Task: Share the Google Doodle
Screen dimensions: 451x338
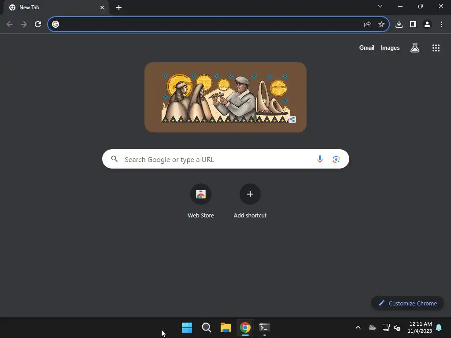Action: [292, 120]
